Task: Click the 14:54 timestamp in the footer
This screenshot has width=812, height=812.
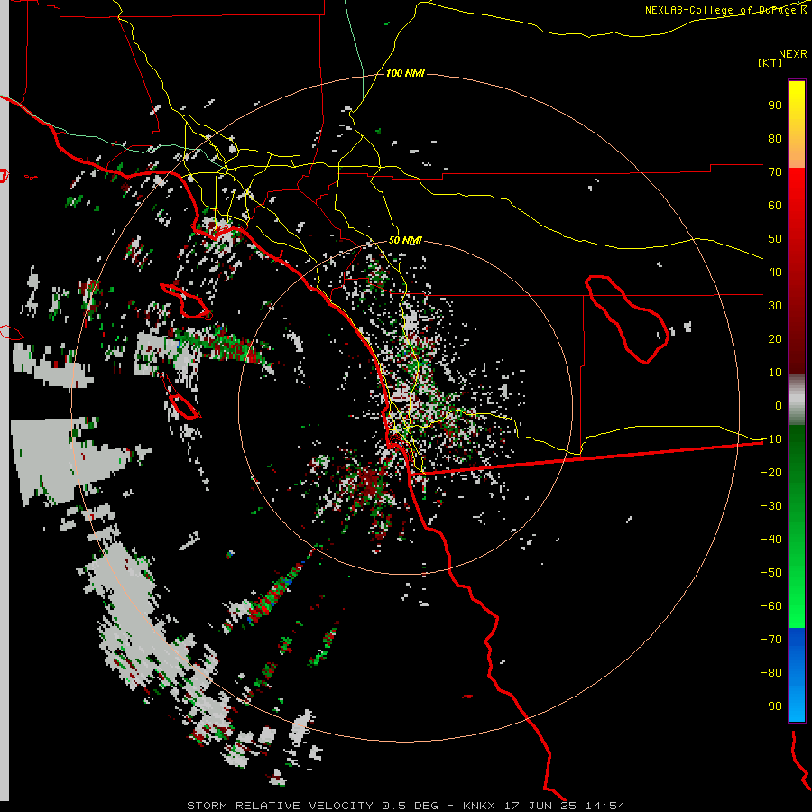Action: tap(604, 806)
